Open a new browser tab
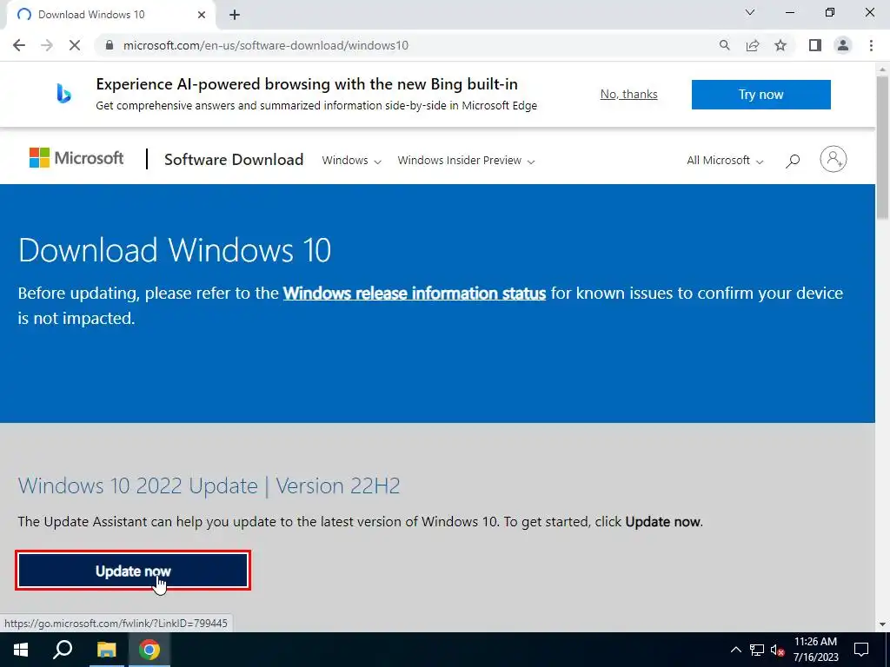890x667 pixels. pyautogui.click(x=235, y=16)
